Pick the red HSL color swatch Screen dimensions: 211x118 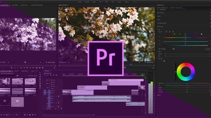coord(169,34)
